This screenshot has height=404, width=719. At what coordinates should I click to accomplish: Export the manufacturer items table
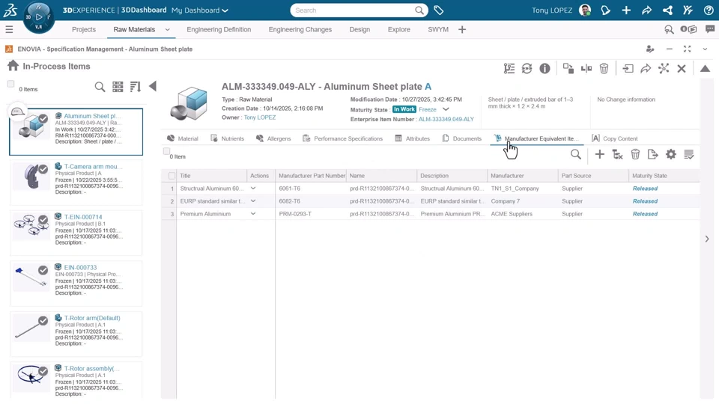652,154
